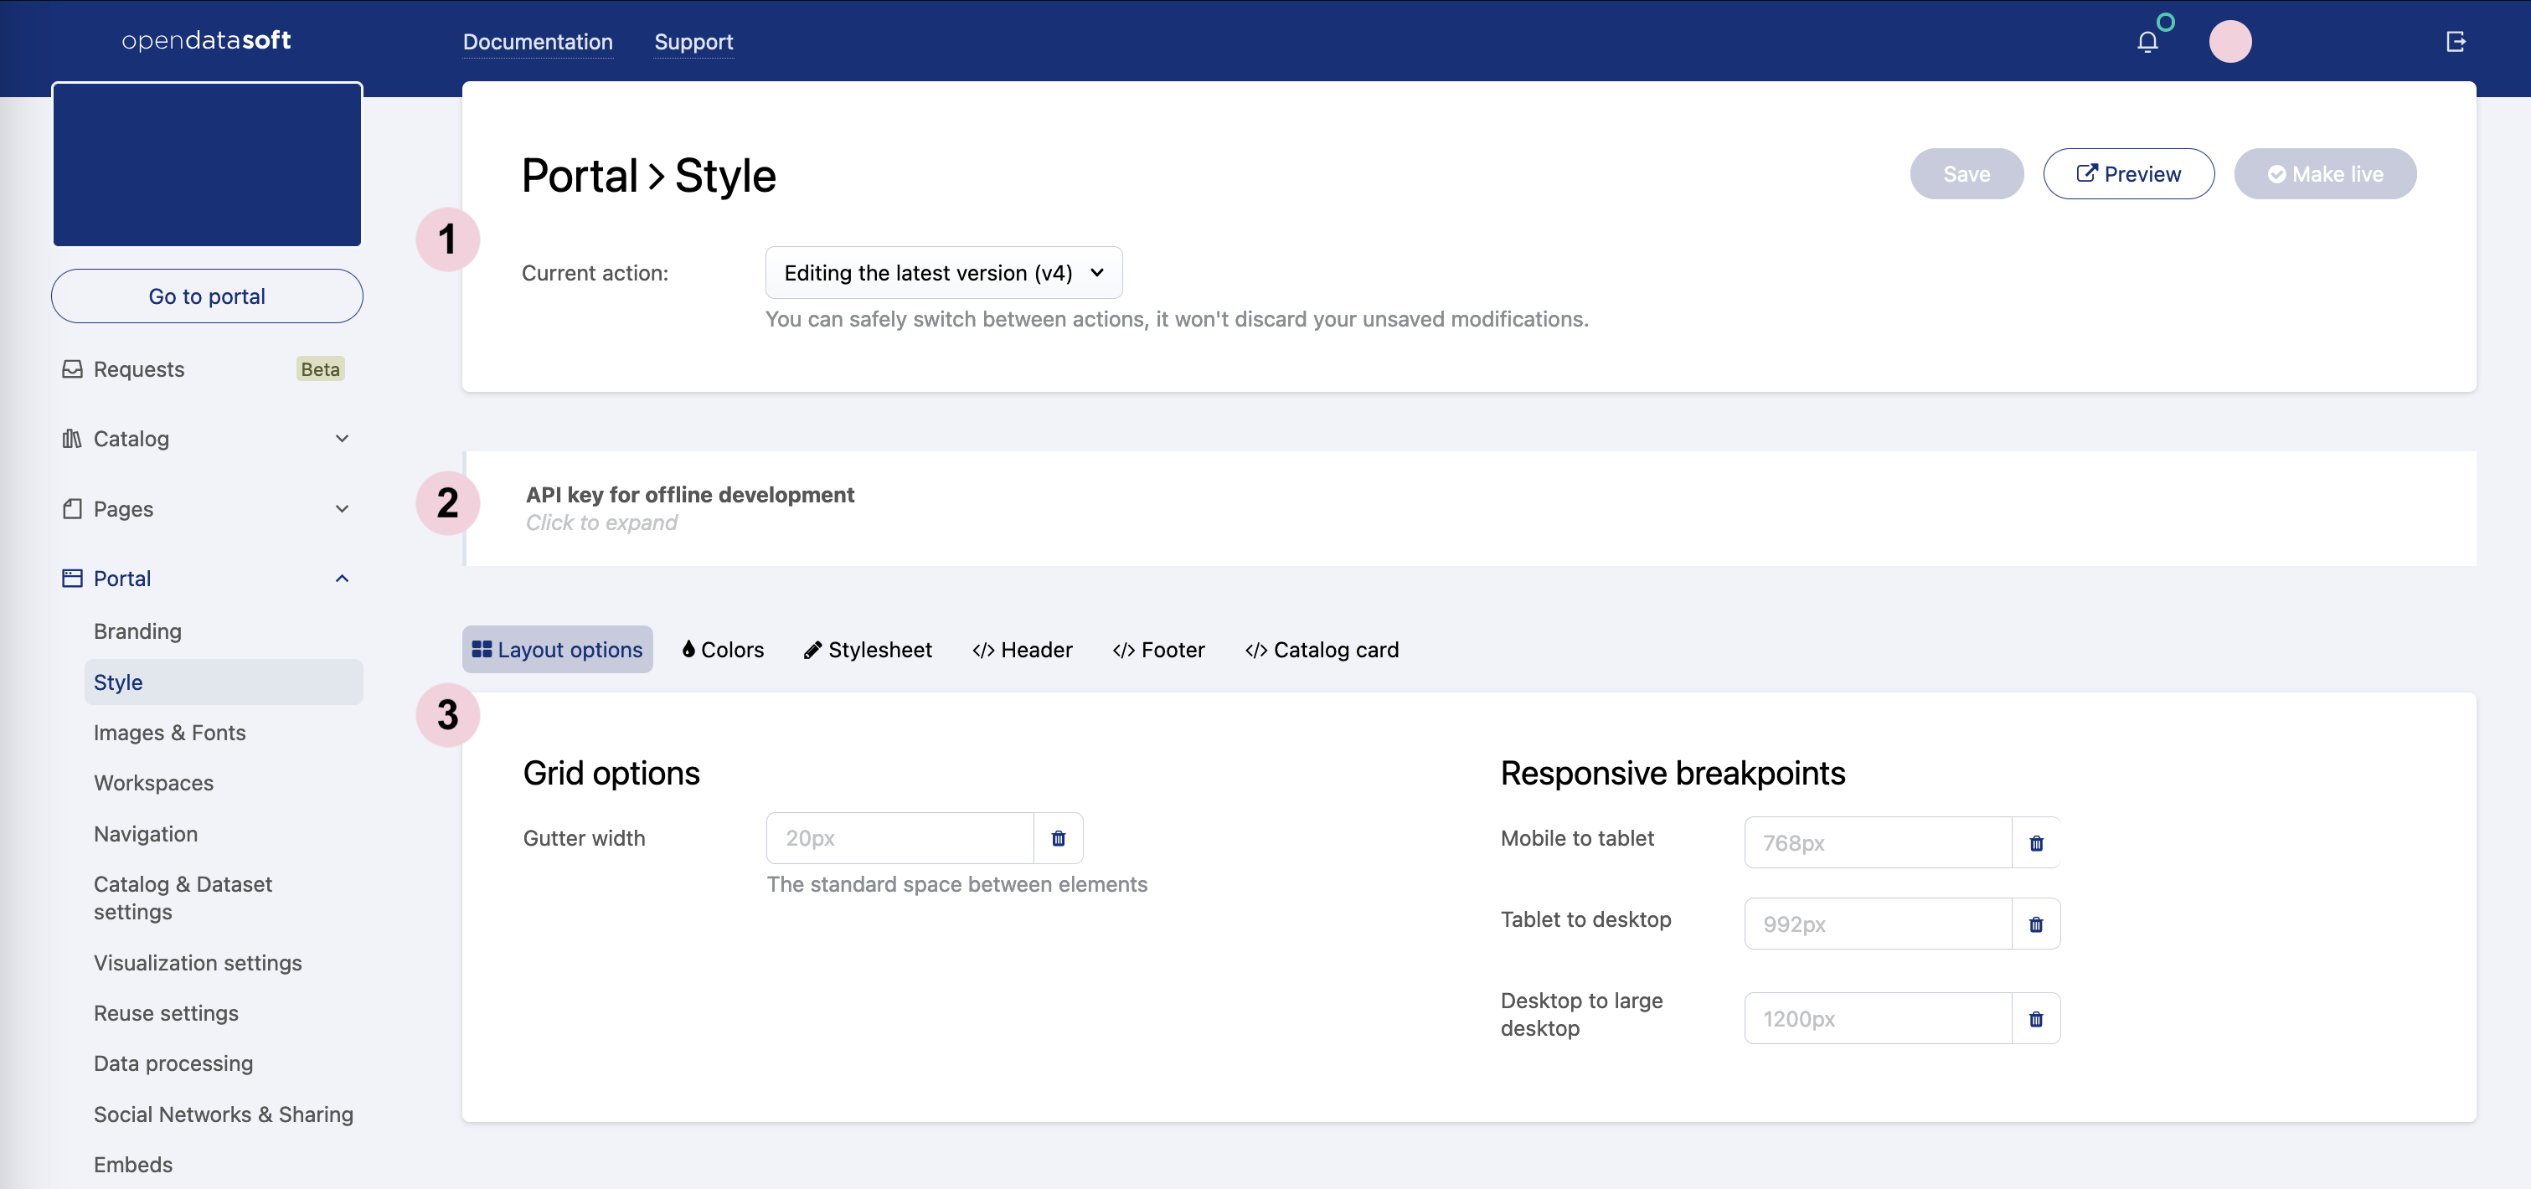Open Requests inbox in sidebar
This screenshot has width=2531, height=1189.
pyautogui.click(x=138, y=369)
